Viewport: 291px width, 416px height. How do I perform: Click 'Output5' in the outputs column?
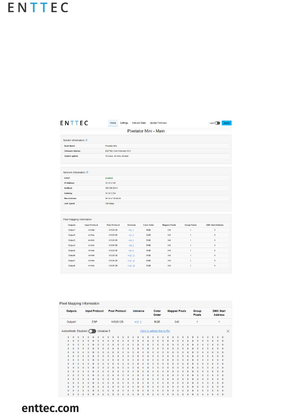point(72,250)
